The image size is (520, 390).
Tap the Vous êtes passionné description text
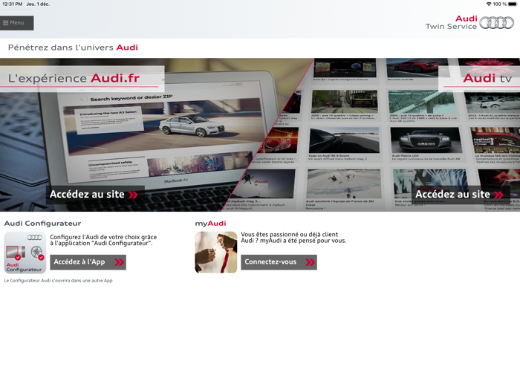pyautogui.click(x=293, y=238)
